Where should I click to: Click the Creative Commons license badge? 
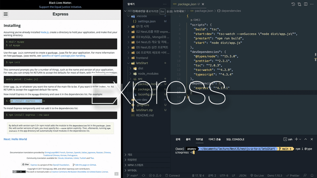coord(19,172)
